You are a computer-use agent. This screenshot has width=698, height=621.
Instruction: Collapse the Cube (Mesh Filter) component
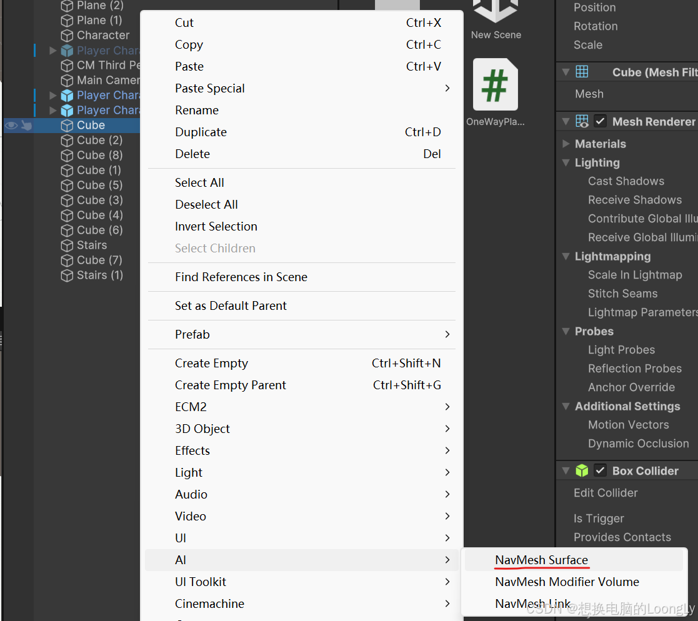[x=566, y=72]
